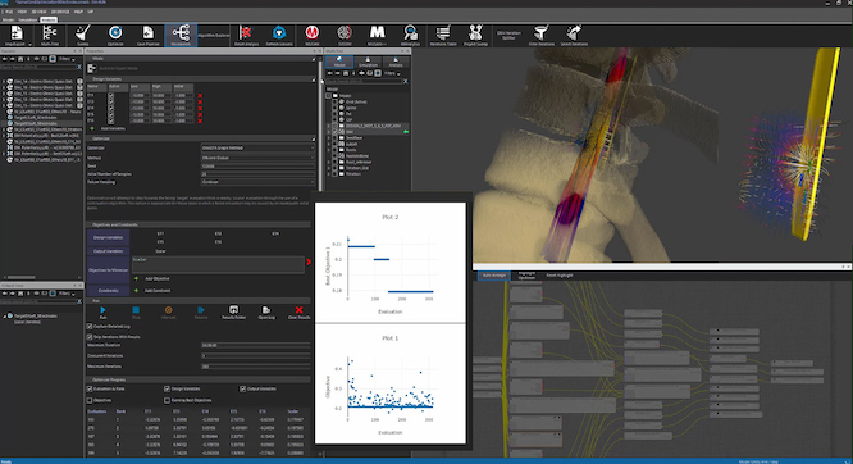Switch to the Simulation tab in Model Tree

pos(368,62)
